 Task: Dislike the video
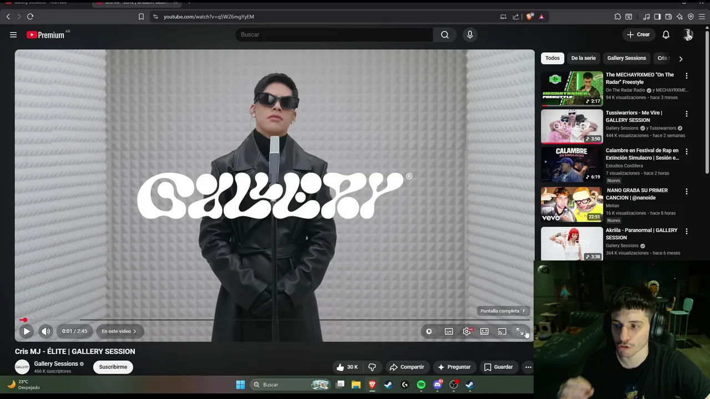(x=372, y=367)
